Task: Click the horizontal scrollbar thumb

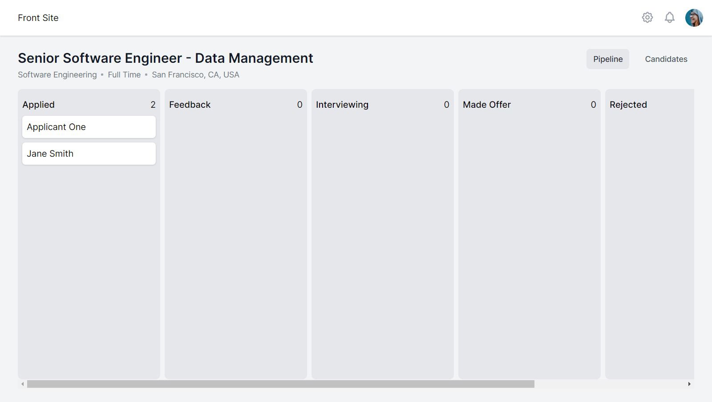Action: [x=280, y=383]
